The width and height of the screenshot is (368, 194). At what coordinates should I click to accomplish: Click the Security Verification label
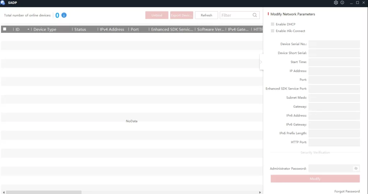(x=315, y=152)
